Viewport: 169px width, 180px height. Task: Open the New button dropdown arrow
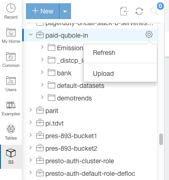point(65,11)
